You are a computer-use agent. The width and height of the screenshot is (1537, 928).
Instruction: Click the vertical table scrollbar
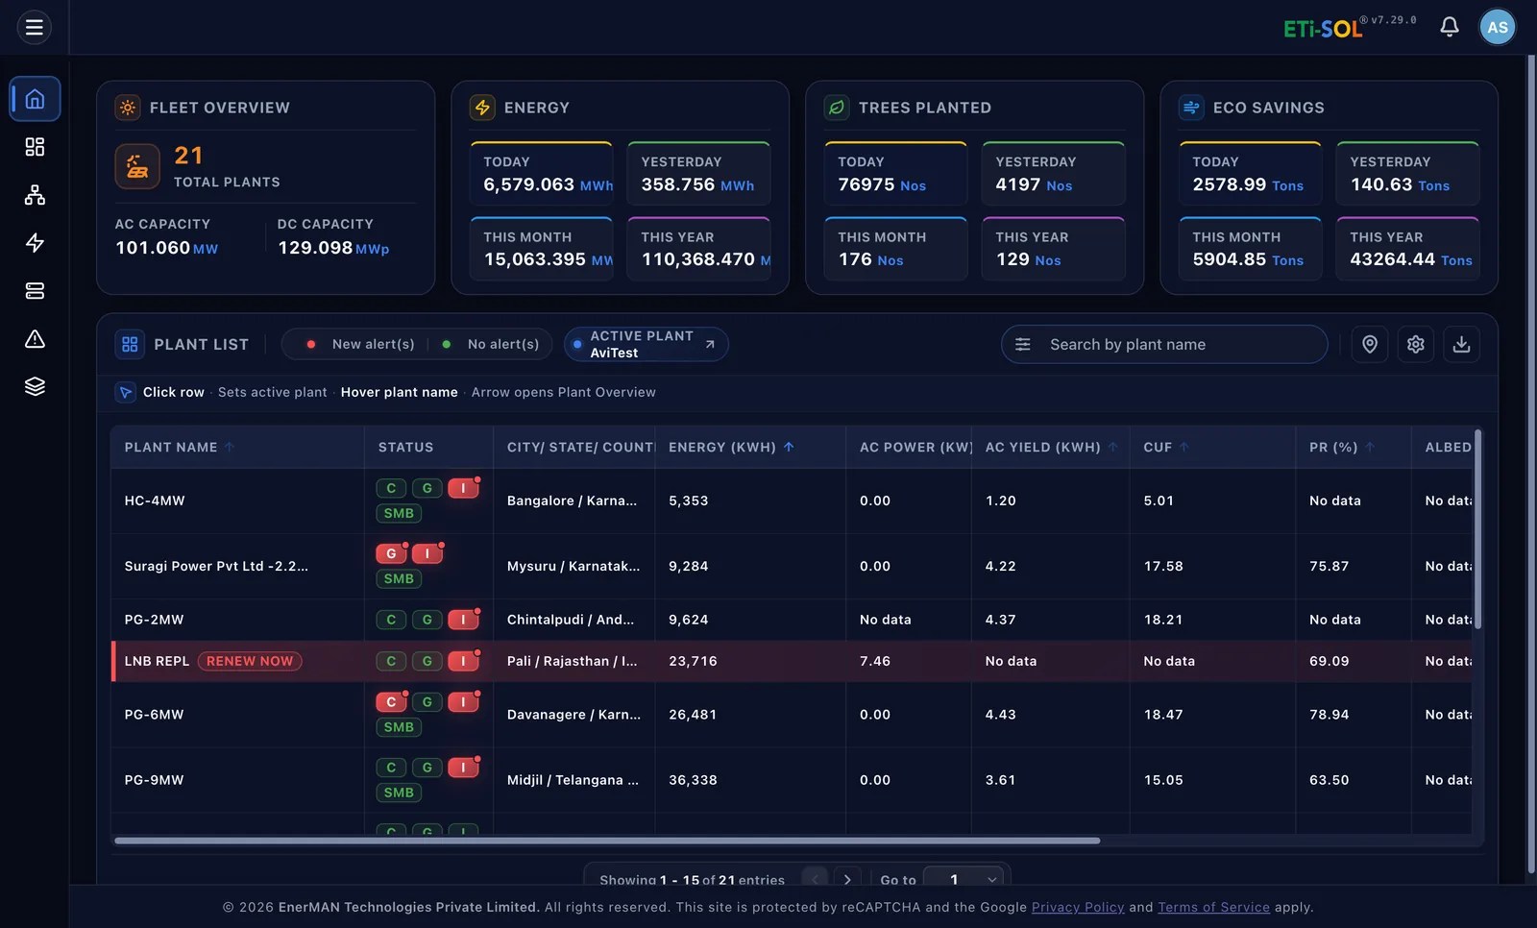1478,529
